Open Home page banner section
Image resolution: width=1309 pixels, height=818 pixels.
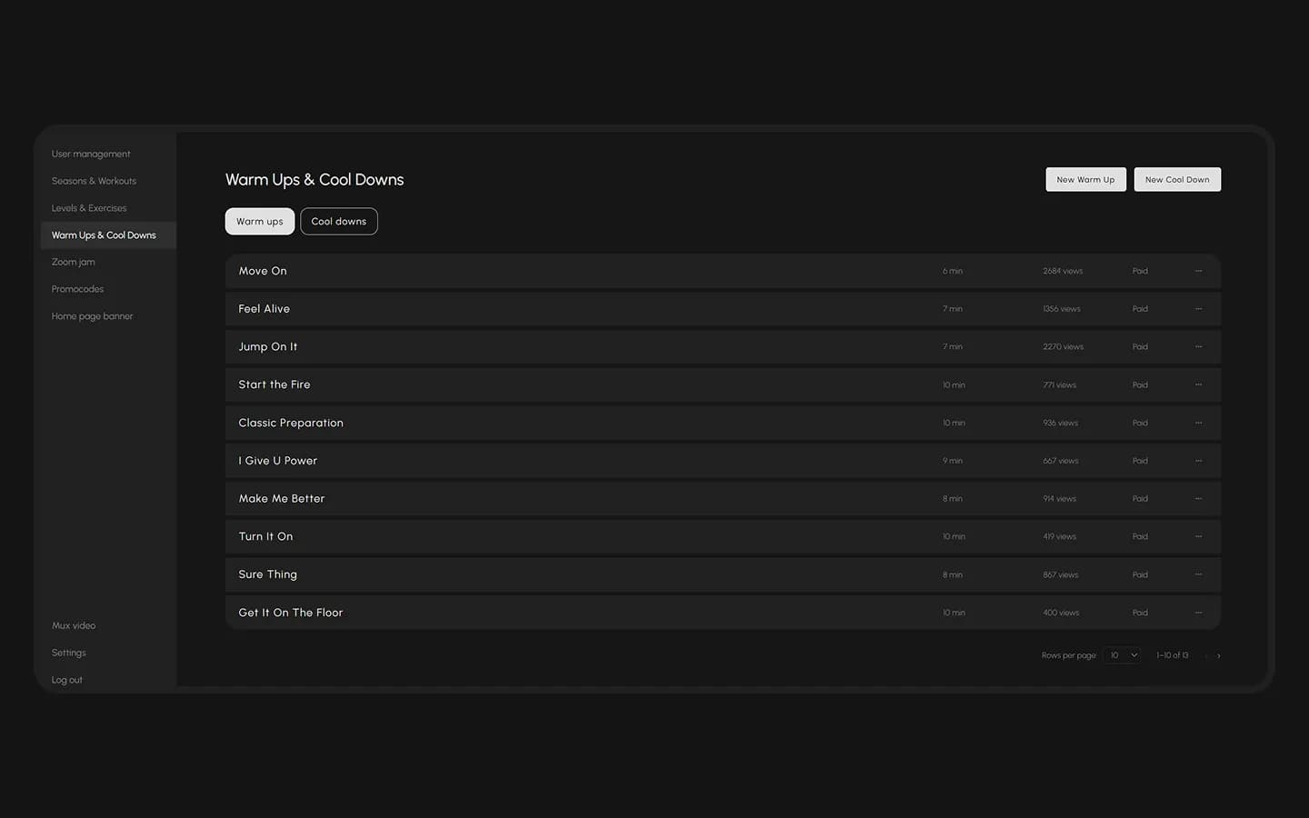pos(93,316)
